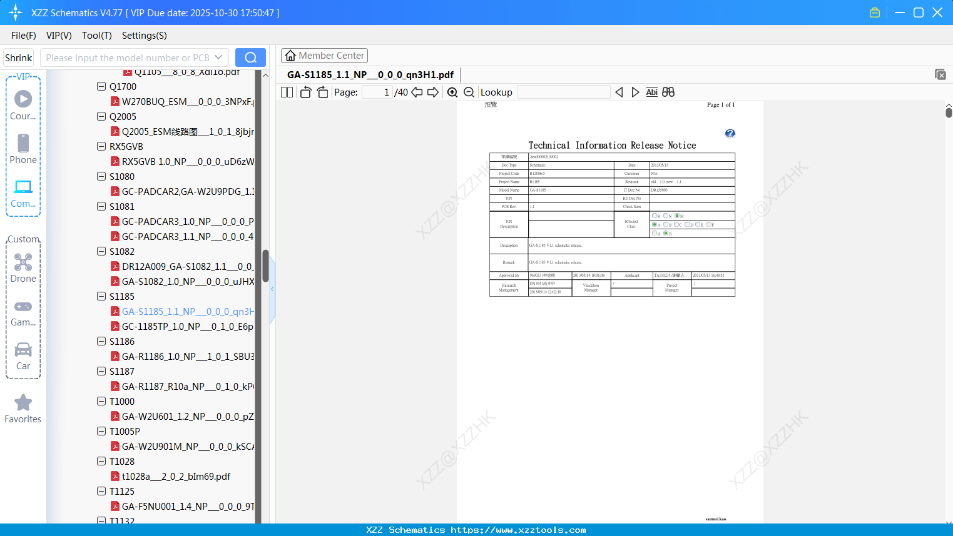The width and height of the screenshot is (953, 536).
Task: Open binoculars search icon
Action: pos(668,92)
